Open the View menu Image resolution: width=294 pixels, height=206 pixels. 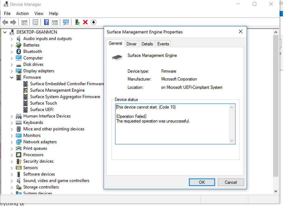click(x=39, y=14)
